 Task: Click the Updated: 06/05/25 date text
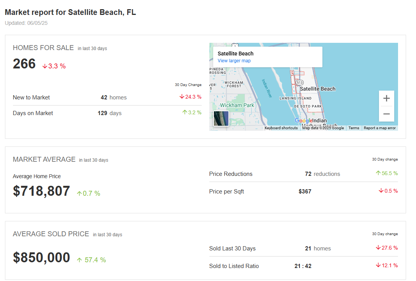(x=26, y=23)
